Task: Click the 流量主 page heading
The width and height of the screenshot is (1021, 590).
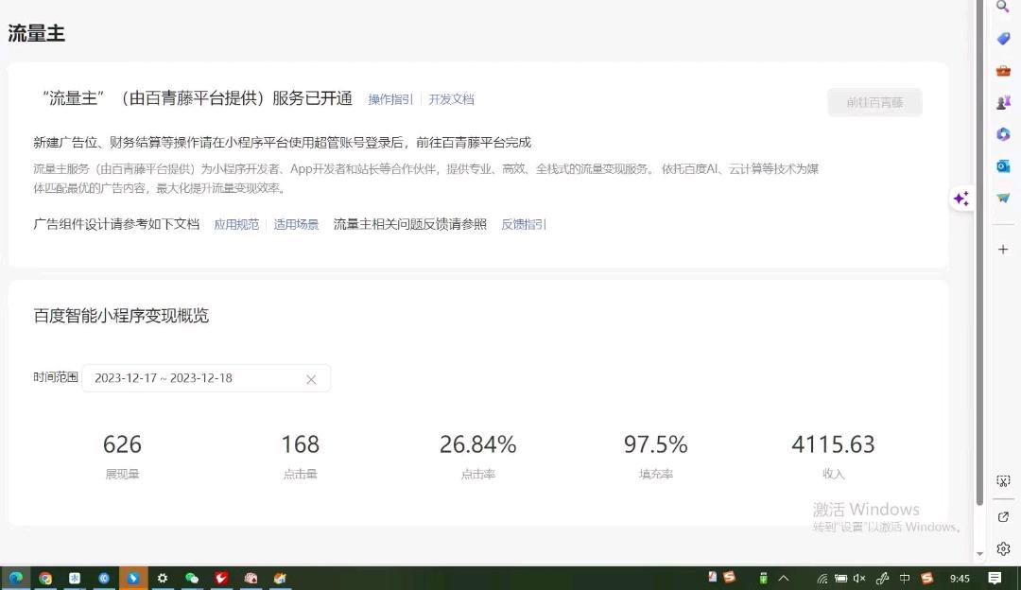Action: 37,33
